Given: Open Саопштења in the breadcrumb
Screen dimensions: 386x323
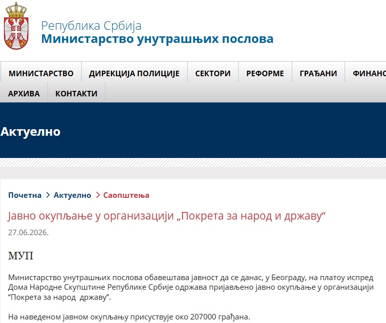Looking at the screenshot, I should tap(126, 195).
